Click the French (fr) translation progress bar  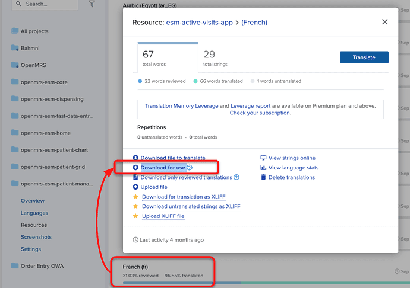coord(266,283)
